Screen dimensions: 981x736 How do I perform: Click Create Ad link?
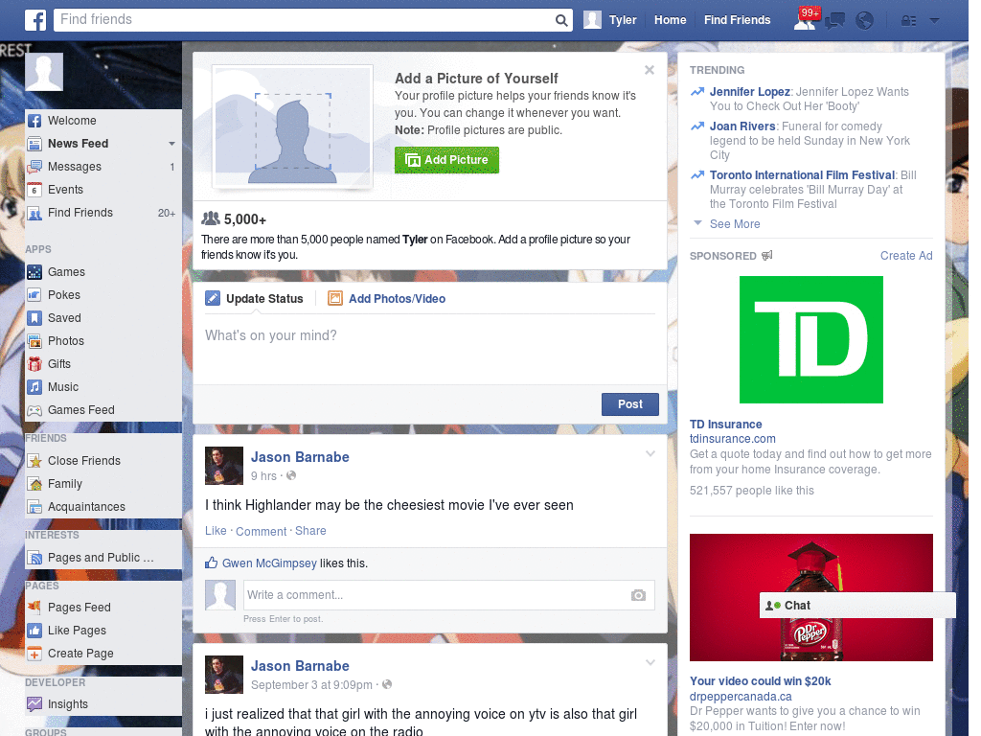pyautogui.click(x=906, y=255)
